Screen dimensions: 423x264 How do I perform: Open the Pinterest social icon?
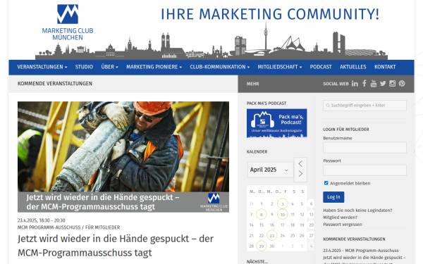click(402, 84)
